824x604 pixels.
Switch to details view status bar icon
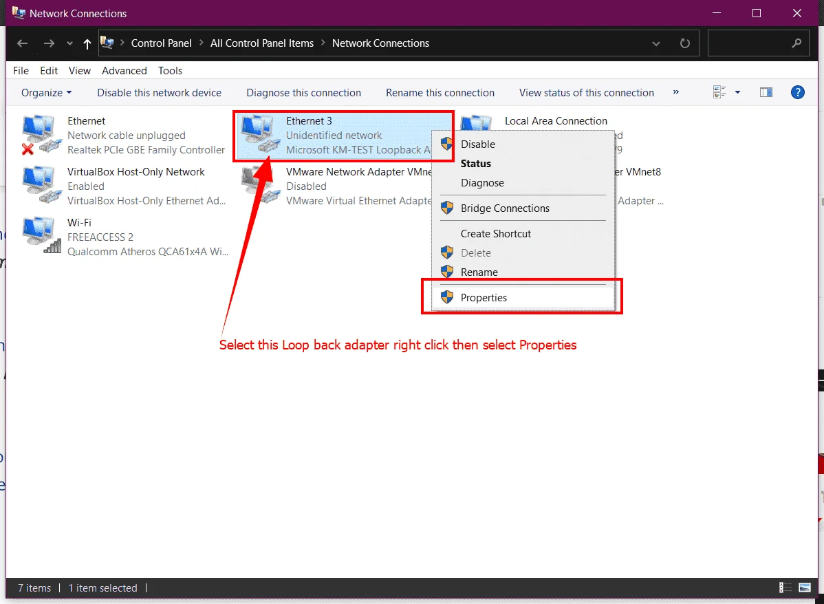[x=785, y=587]
